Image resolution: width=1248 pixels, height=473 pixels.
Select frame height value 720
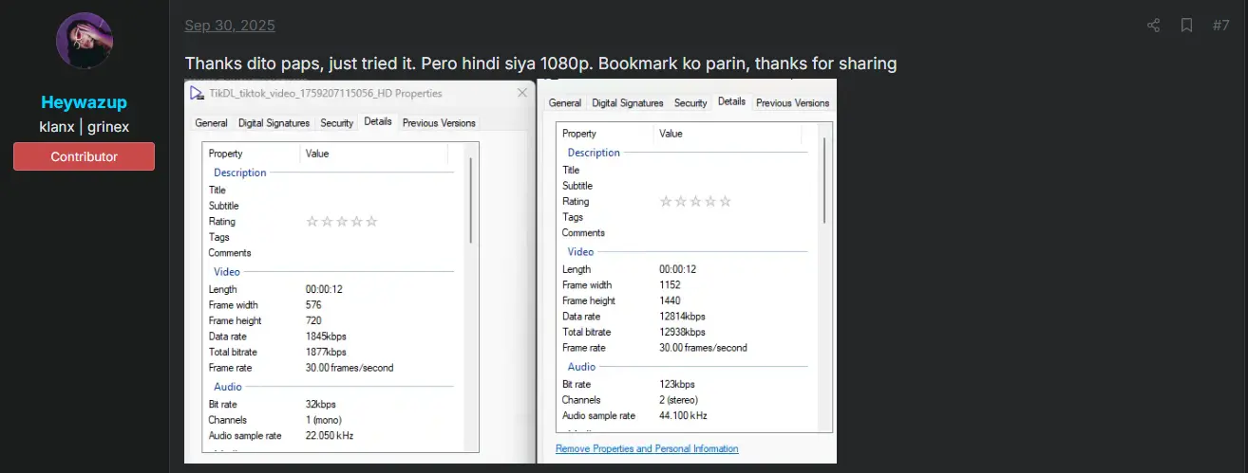(313, 320)
